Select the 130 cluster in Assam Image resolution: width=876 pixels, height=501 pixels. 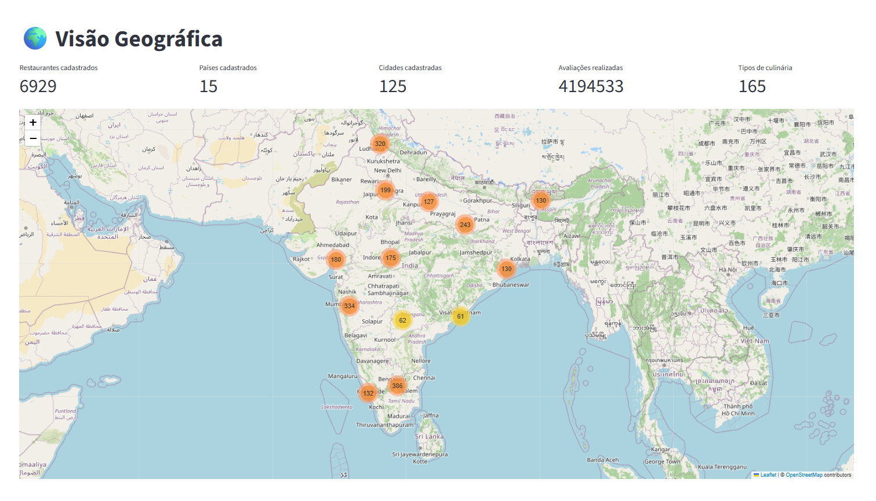[x=541, y=200]
